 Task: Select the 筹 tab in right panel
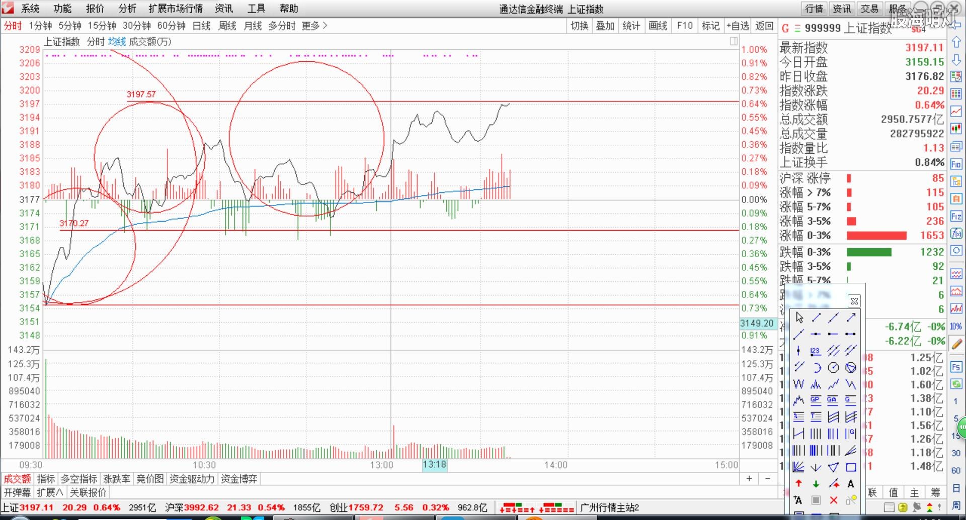935,492
